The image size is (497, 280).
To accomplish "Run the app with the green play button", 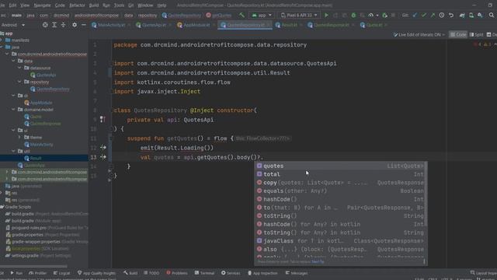I will click(326, 16).
